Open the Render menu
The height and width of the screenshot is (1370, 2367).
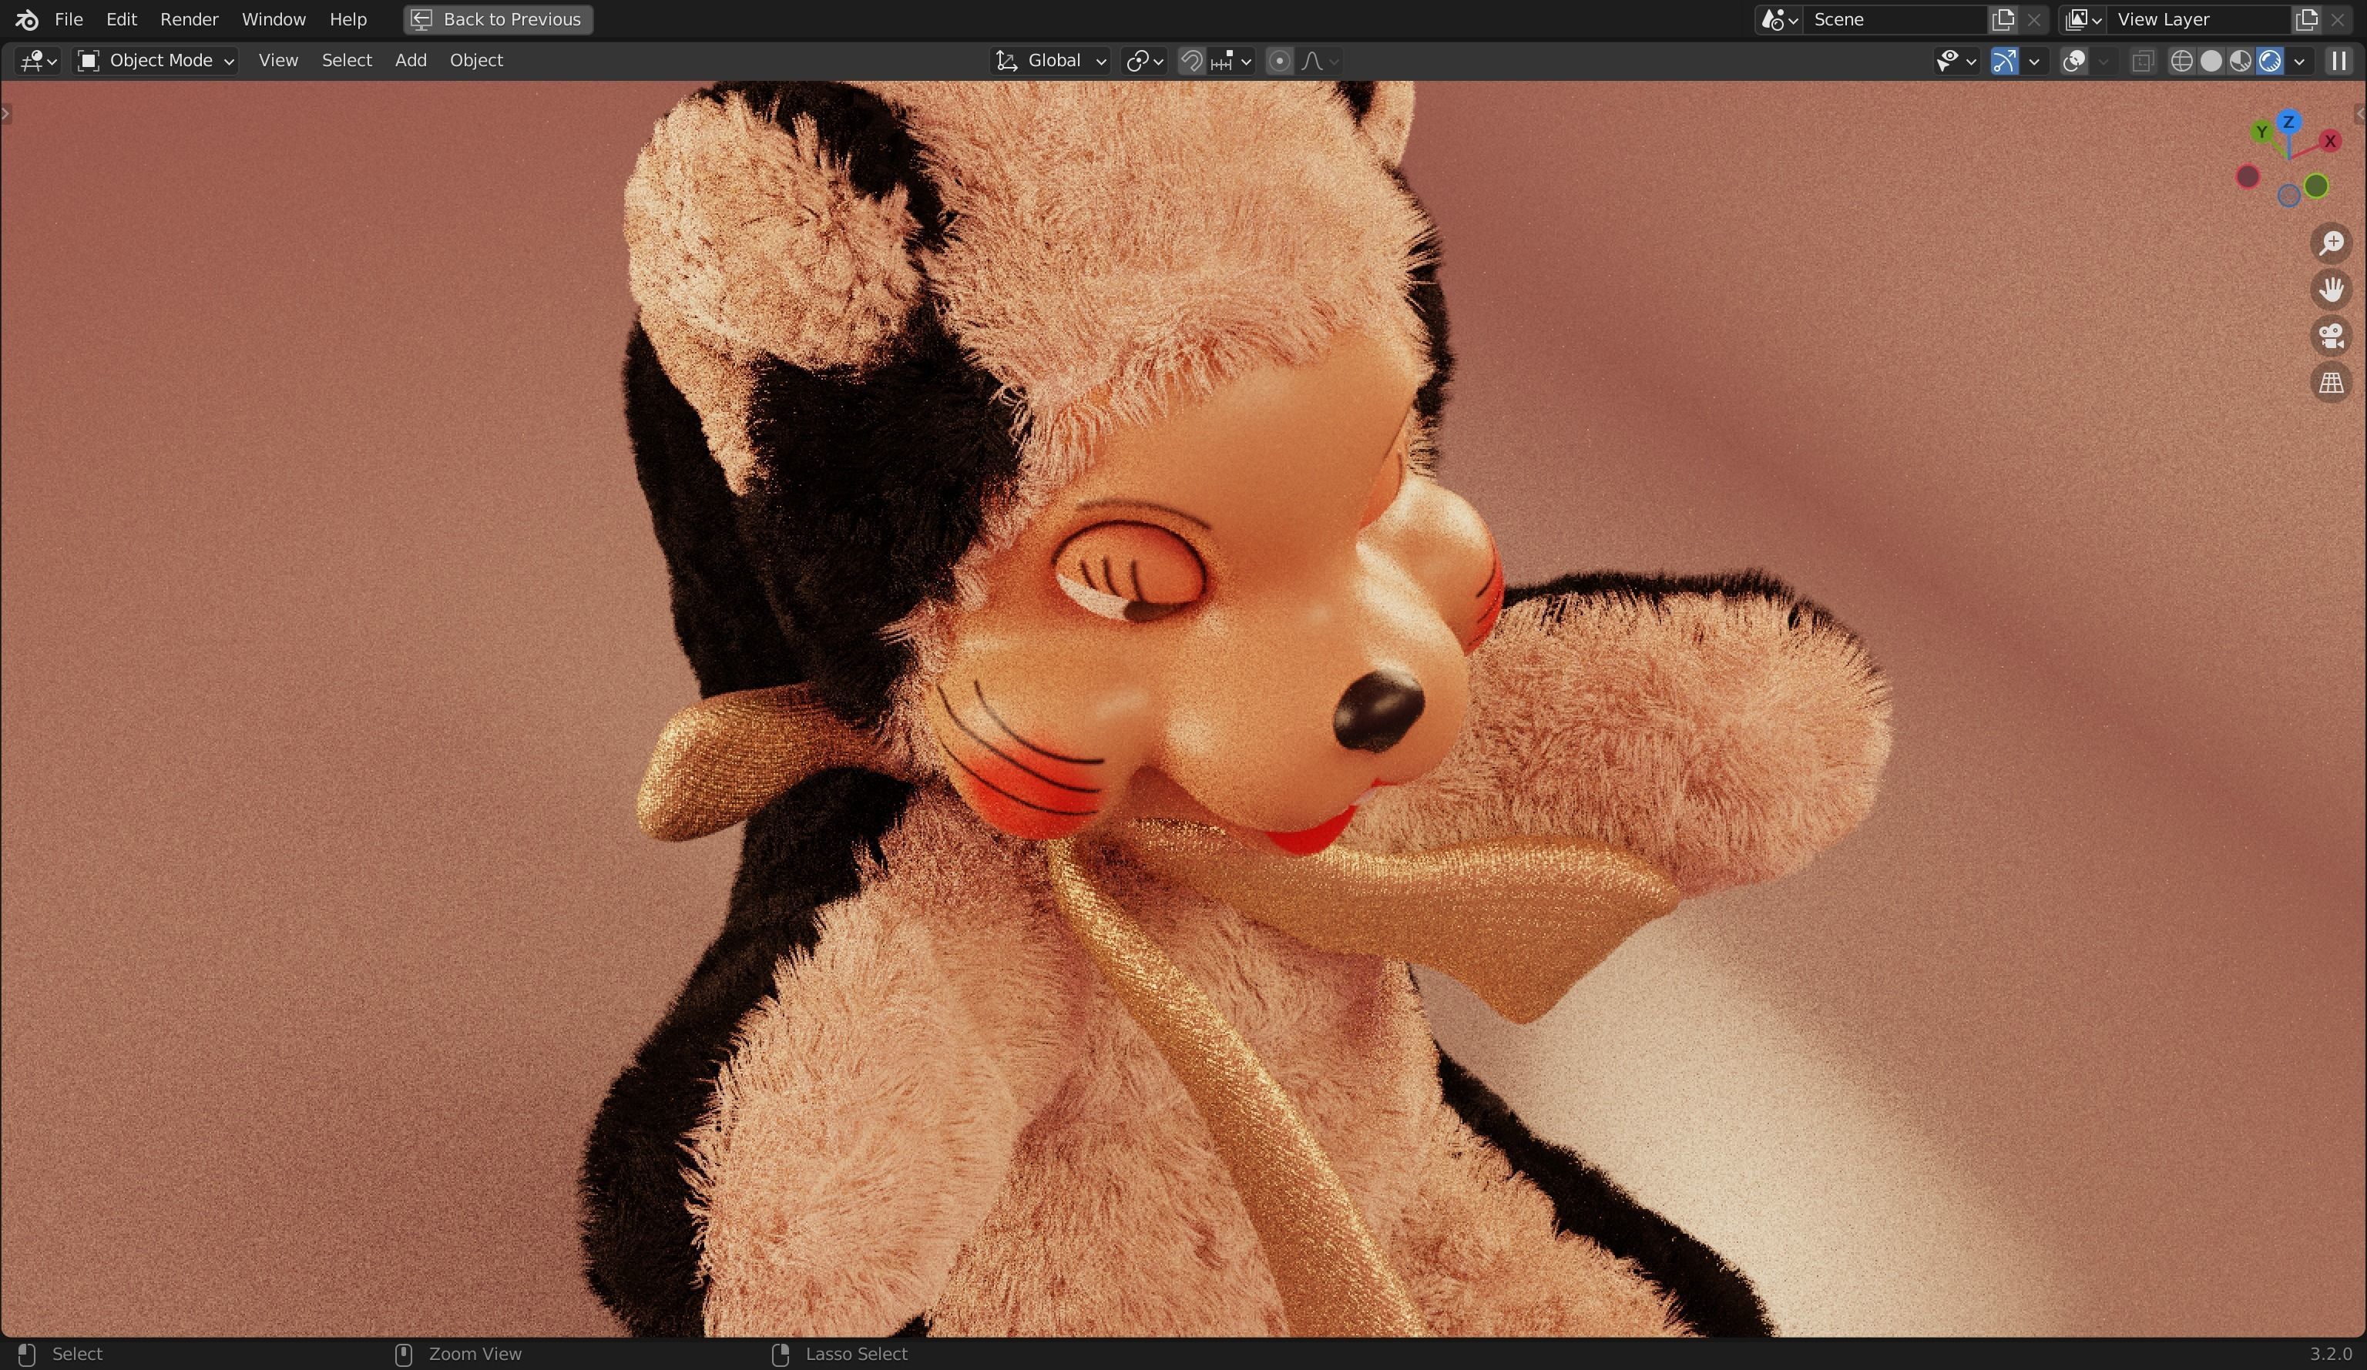(x=189, y=18)
